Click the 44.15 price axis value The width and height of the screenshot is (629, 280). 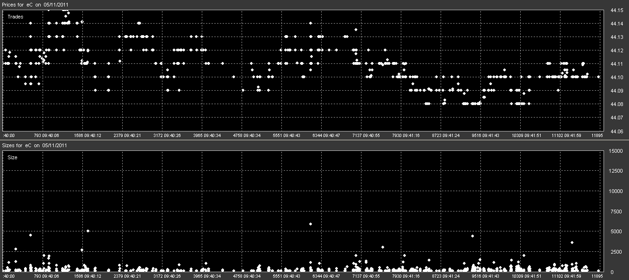coord(616,10)
